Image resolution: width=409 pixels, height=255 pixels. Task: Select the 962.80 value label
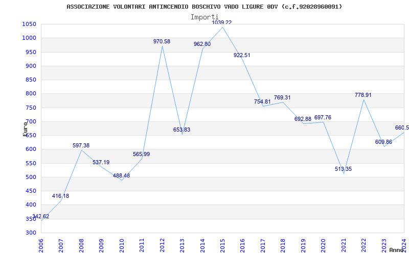click(202, 44)
